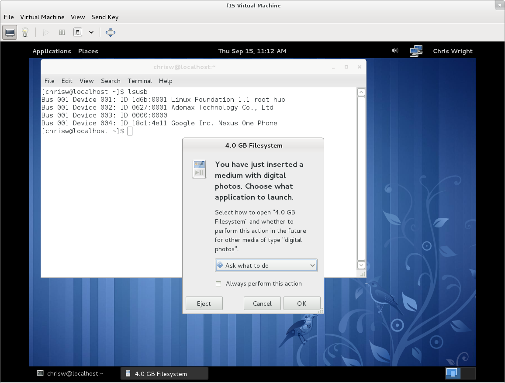Click the Linux Foundation 1.1 root hub line

click(x=163, y=100)
